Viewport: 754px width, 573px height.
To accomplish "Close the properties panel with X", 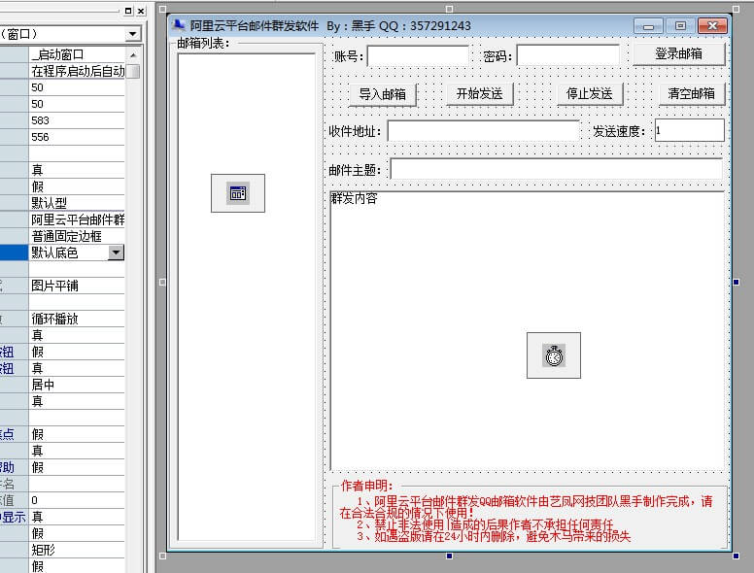I will click(x=141, y=11).
